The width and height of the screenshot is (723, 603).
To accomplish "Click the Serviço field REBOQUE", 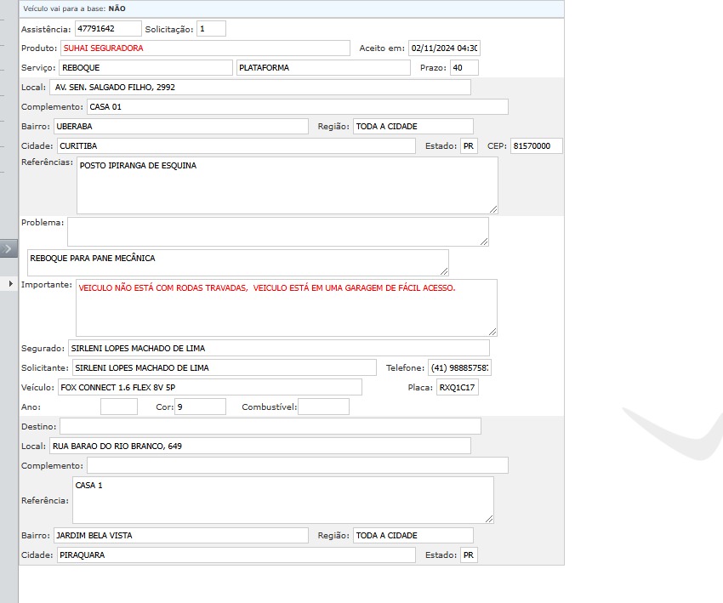I will [x=145, y=68].
